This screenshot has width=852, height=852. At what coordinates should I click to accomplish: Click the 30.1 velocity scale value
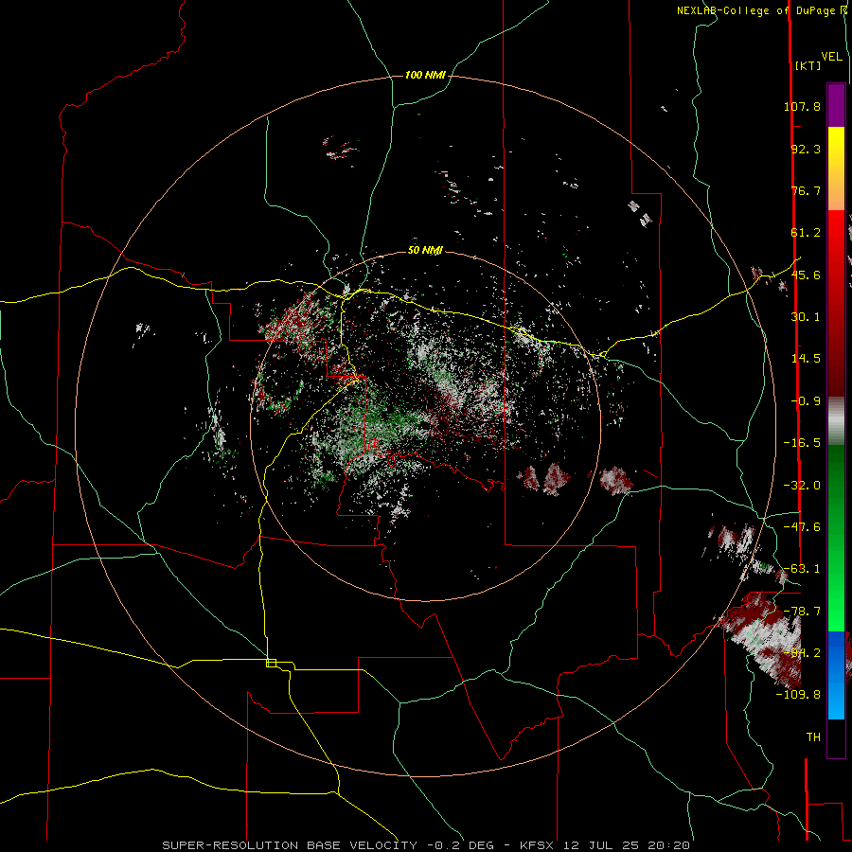(x=806, y=317)
